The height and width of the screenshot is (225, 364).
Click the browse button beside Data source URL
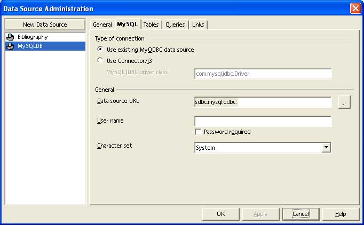[344, 102]
